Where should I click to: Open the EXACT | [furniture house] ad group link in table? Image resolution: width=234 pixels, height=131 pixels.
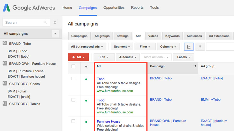tap(214, 123)
